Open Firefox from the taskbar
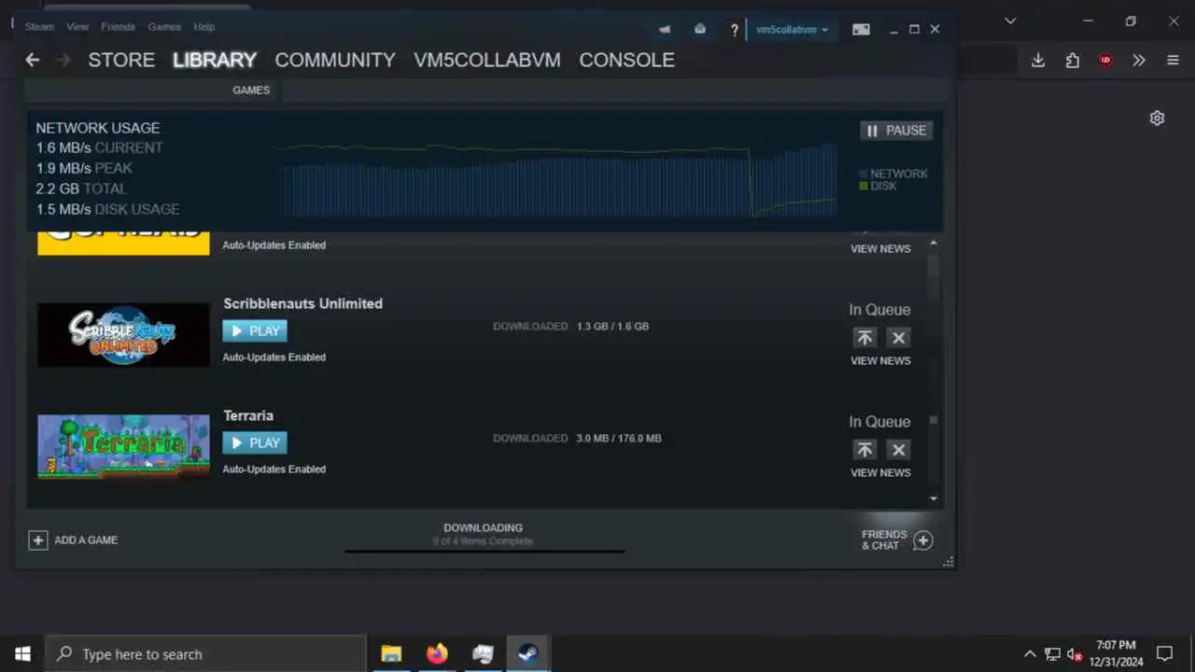The image size is (1195, 672). coord(437,654)
